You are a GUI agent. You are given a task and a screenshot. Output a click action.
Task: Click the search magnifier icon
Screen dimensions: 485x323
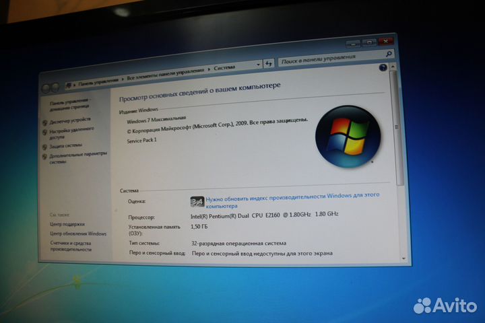[389, 54]
